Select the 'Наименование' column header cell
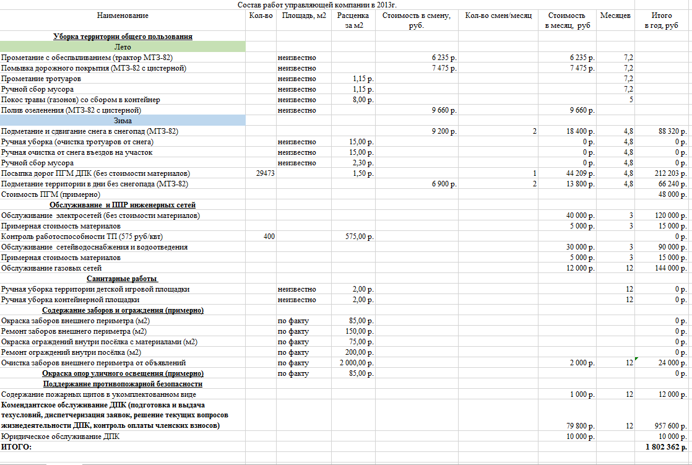 (x=123, y=15)
